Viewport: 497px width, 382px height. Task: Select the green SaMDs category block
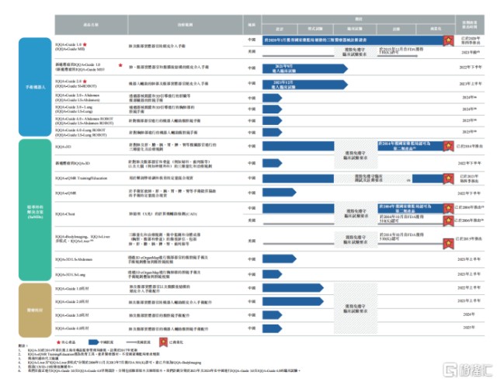pyautogui.click(x=35, y=210)
